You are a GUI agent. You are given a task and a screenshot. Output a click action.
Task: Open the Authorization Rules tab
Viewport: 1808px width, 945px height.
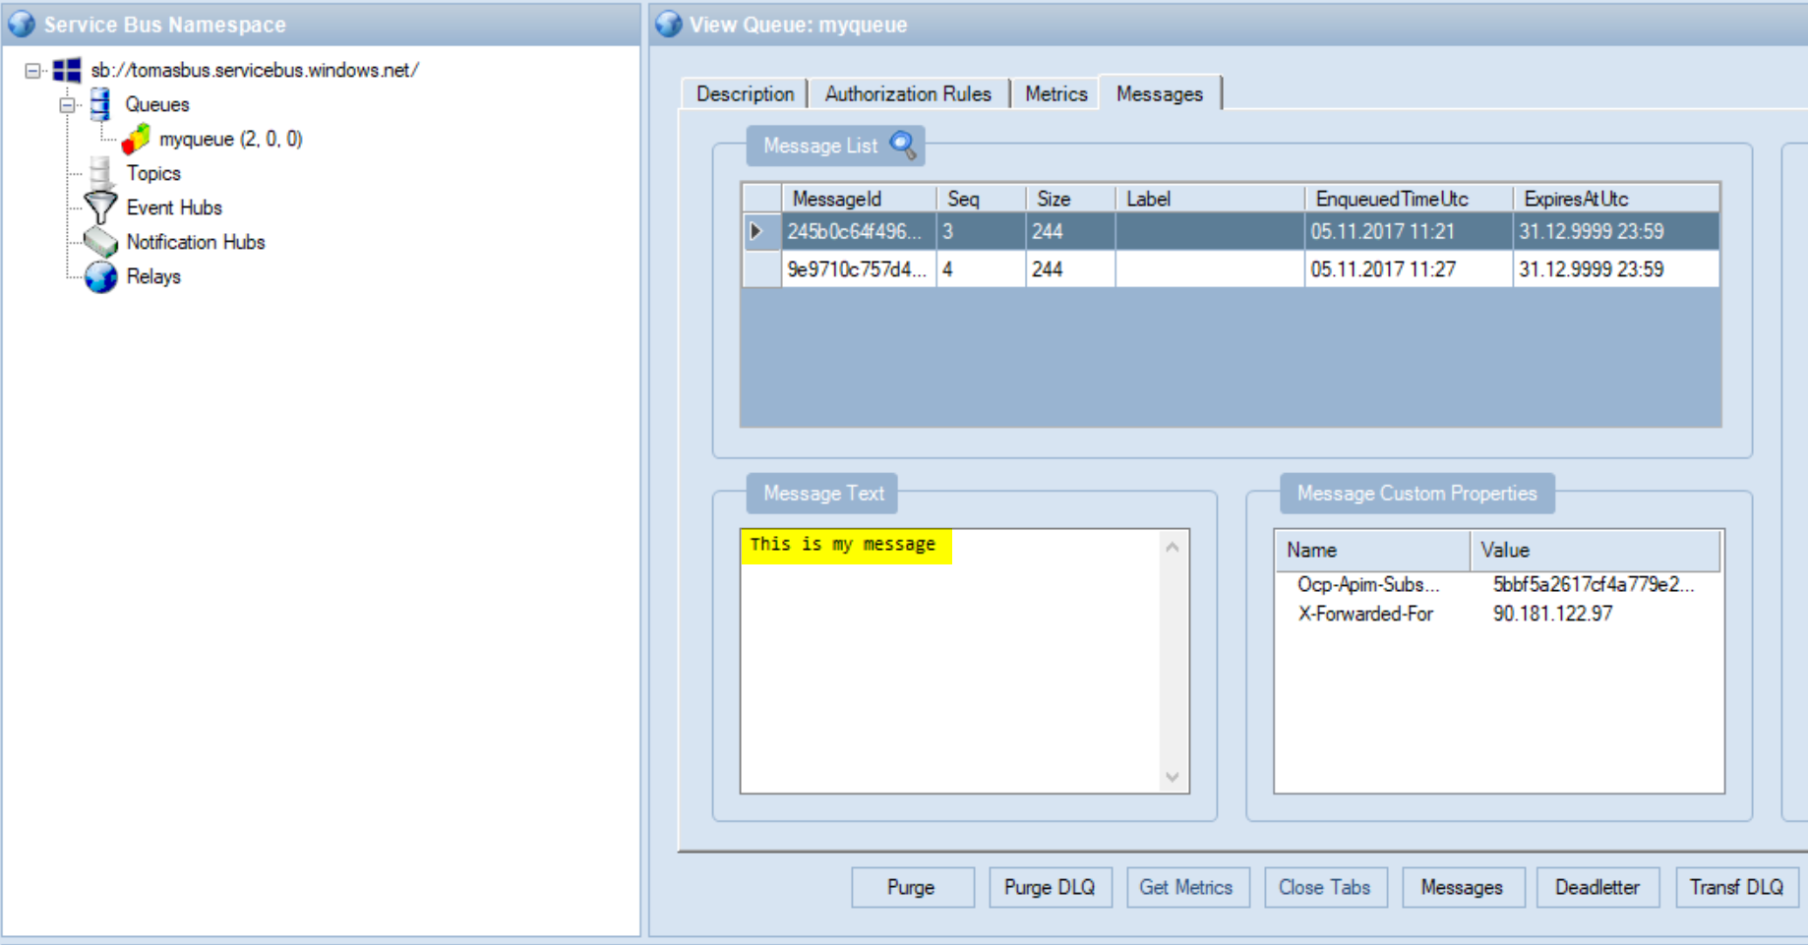[908, 94]
